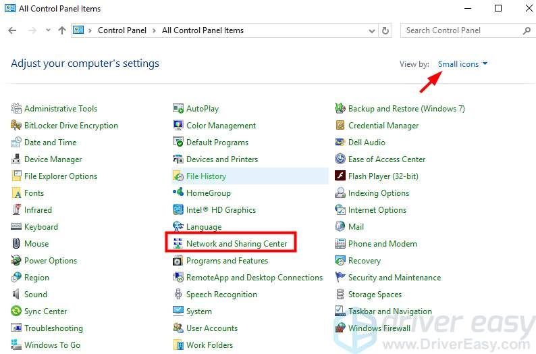The width and height of the screenshot is (536, 354).
Task: Click the Infrared icon
Action: point(16,209)
